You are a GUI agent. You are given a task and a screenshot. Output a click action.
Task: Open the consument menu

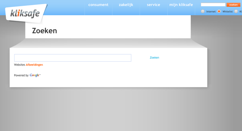98,5
